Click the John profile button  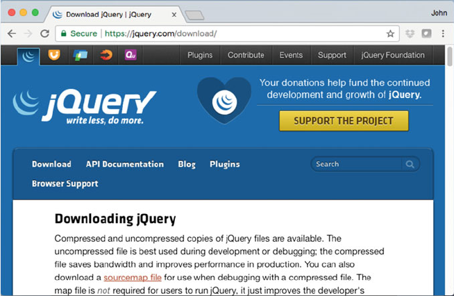pyautogui.click(x=439, y=13)
